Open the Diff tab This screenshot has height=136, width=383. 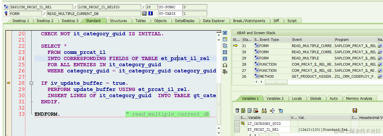(x=276, y=21)
